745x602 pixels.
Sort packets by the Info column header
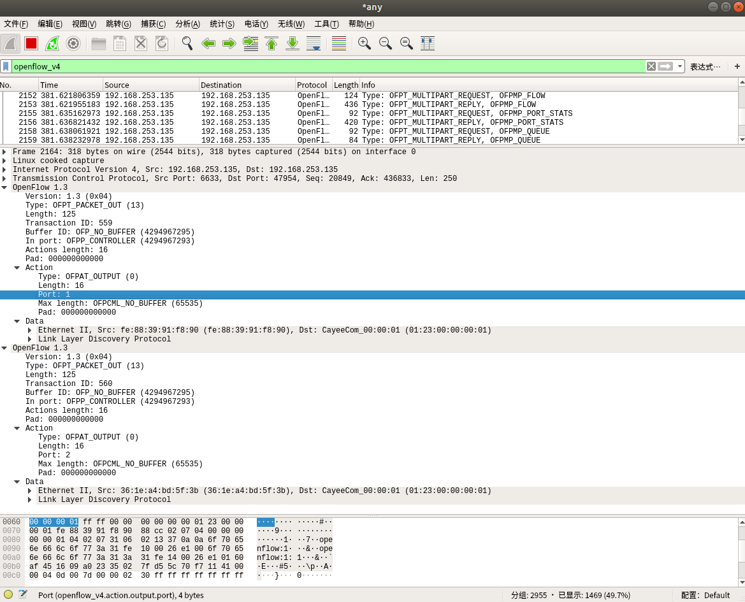tap(549, 85)
